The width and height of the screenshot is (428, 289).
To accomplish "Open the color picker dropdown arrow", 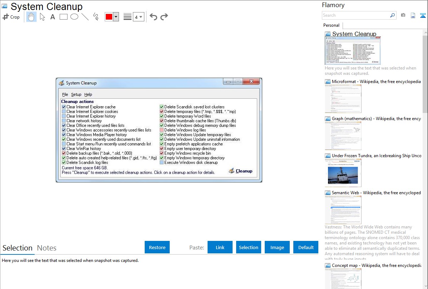I will (116, 17).
